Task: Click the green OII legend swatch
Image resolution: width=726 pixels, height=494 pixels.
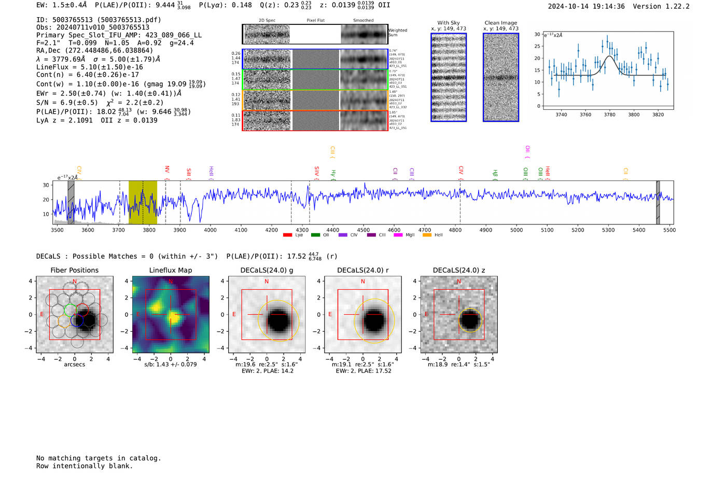Action: pos(315,235)
